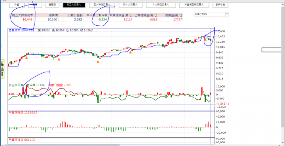The height and width of the screenshot is (146, 285).
Task: Click the 口數日變動 column header
Action: pyautogui.click(x=75, y=15)
